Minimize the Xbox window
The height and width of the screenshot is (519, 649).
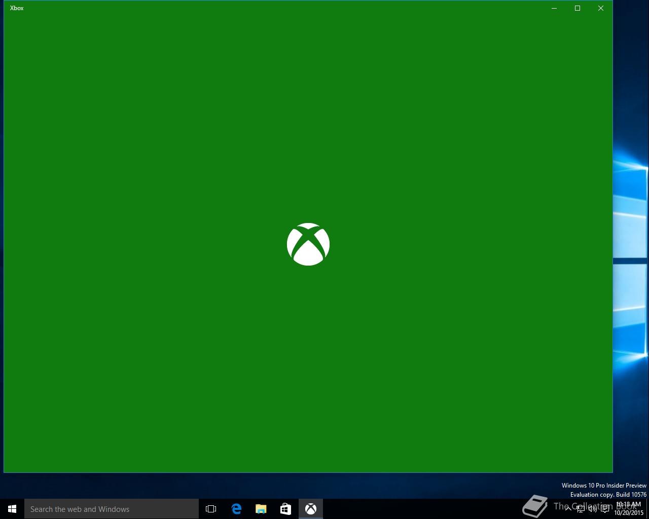[x=554, y=8]
